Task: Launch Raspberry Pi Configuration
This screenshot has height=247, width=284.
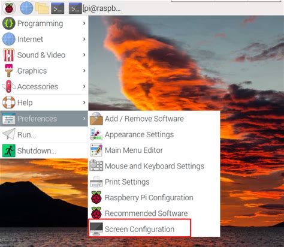Action: (x=154, y=197)
